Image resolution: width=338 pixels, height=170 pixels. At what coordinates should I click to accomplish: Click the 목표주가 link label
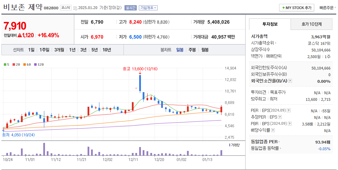click(x=278, y=92)
